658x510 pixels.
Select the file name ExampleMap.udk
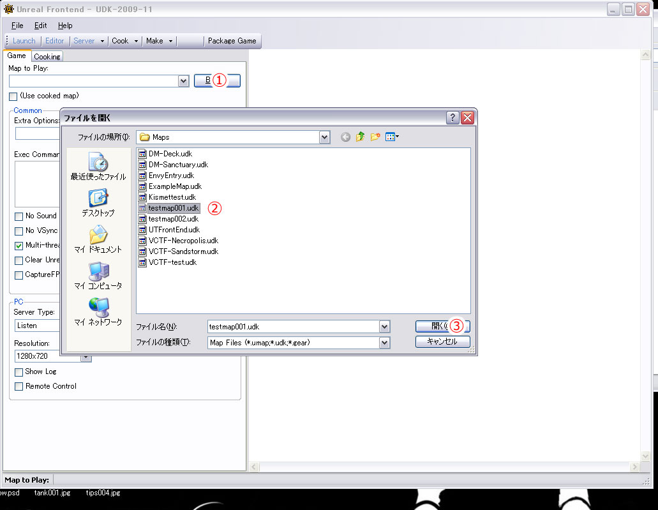(x=175, y=186)
